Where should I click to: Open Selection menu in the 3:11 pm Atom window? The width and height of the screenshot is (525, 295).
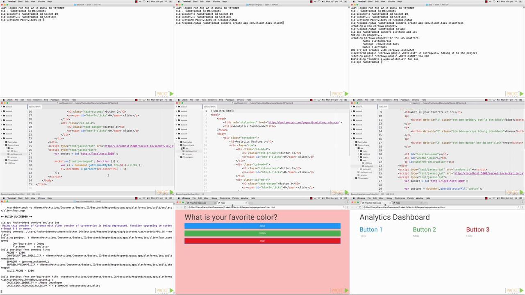click(x=387, y=100)
